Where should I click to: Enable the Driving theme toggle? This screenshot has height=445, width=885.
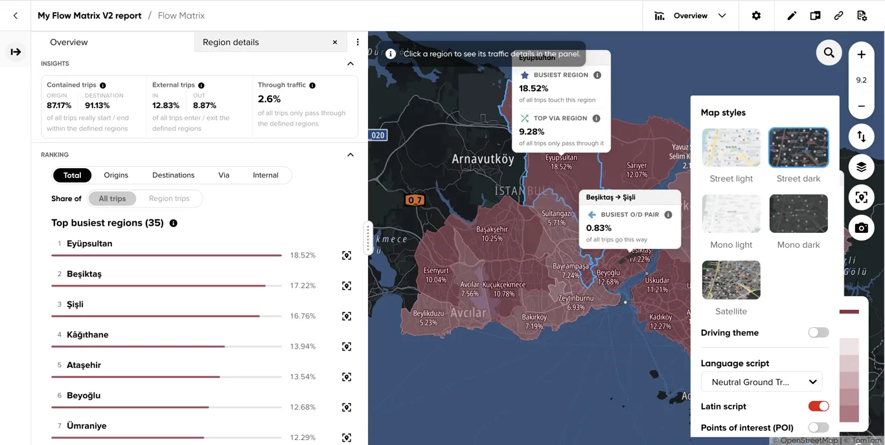[818, 332]
